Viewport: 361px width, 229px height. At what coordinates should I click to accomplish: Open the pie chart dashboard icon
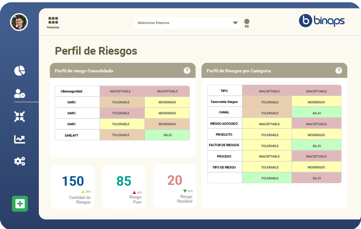coord(20,71)
